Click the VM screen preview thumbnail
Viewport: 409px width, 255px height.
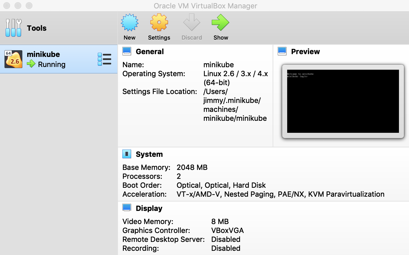(x=343, y=101)
